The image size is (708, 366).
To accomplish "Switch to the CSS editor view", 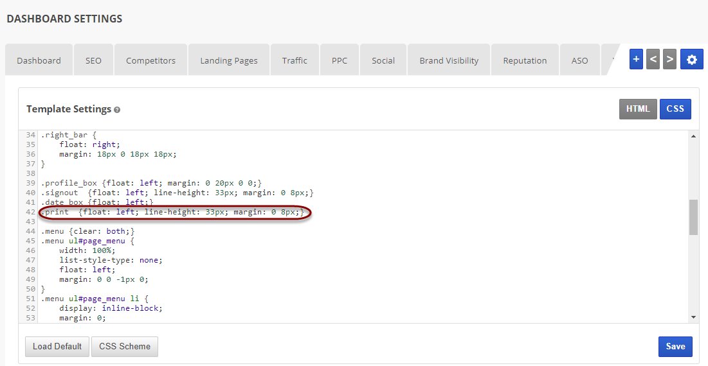I will [x=675, y=109].
